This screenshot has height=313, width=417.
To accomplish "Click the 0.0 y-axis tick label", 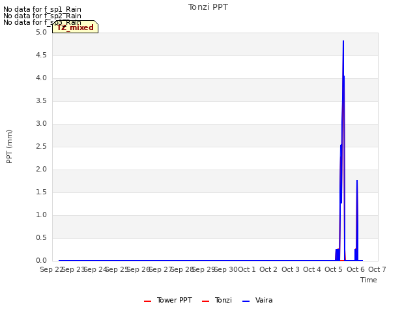I will click(41, 261).
